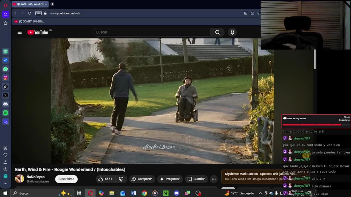Toggle the VPN badge in address bar

[x=38, y=13]
